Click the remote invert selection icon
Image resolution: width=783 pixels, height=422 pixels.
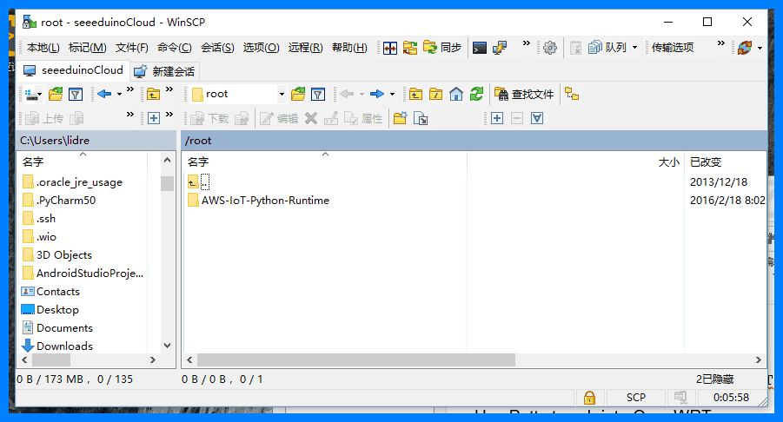pos(537,118)
